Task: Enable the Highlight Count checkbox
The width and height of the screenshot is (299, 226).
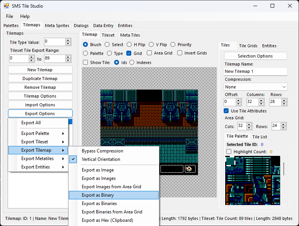Action: [229, 152]
